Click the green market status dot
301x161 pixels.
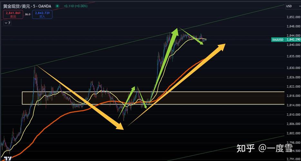click(x=57, y=6)
